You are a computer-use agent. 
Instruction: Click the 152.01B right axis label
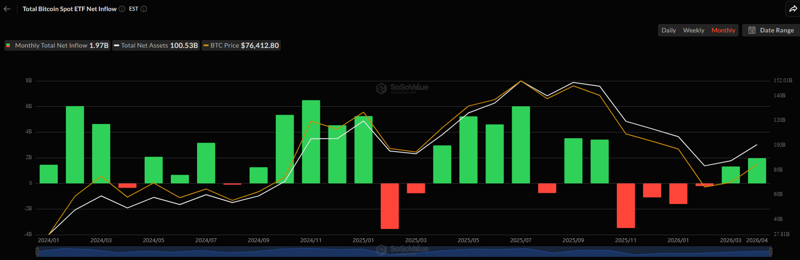(x=783, y=80)
